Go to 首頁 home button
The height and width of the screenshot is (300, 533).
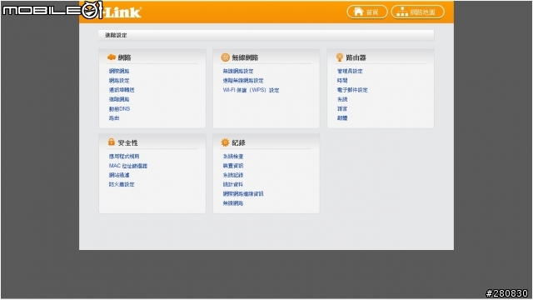367,12
